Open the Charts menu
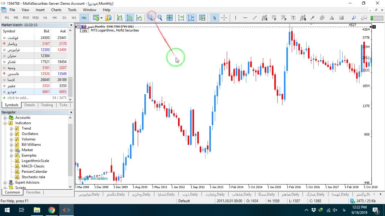Image resolution: width=385 pixels, height=216 pixels. pos(56,10)
